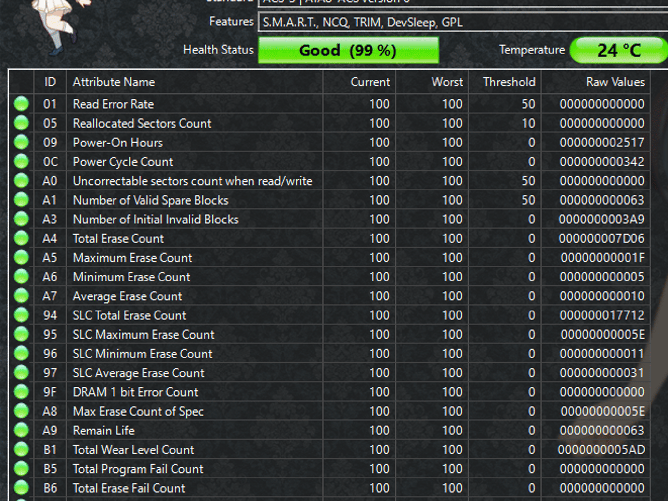Click the green status icon for Power-On Hours
Viewport: 668px width, 501px height.
pyautogui.click(x=22, y=142)
